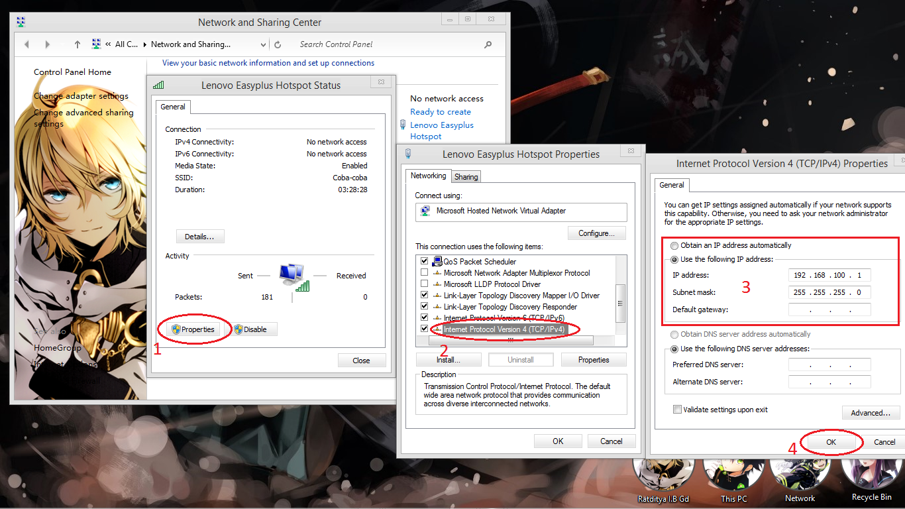
Task: Click the Control Panel icon in address bar
Action: pyautogui.click(x=96, y=44)
